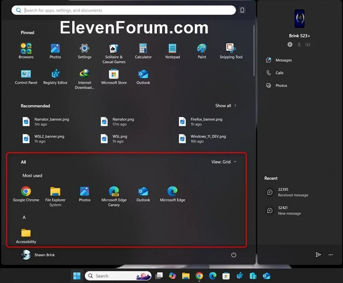
Task: Open Messages in phone panel
Action: pos(279,60)
